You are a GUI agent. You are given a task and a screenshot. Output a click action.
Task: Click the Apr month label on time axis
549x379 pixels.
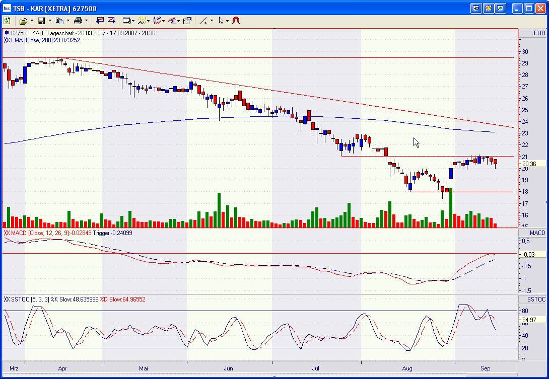point(62,368)
